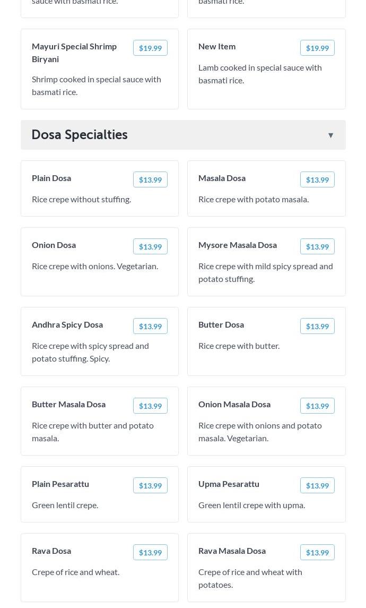Screen dimensions: 366x608
Task: Click the Plain Pesarattu price button
Action: coord(150,485)
